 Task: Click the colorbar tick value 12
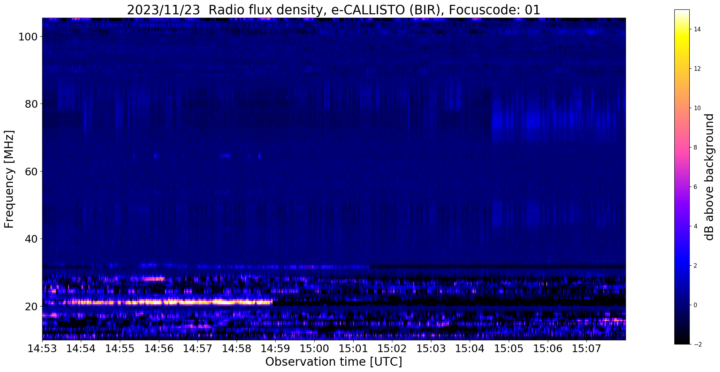[x=697, y=69]
